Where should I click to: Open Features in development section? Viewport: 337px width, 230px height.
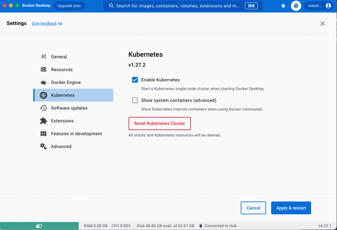[x=73, y=133]
